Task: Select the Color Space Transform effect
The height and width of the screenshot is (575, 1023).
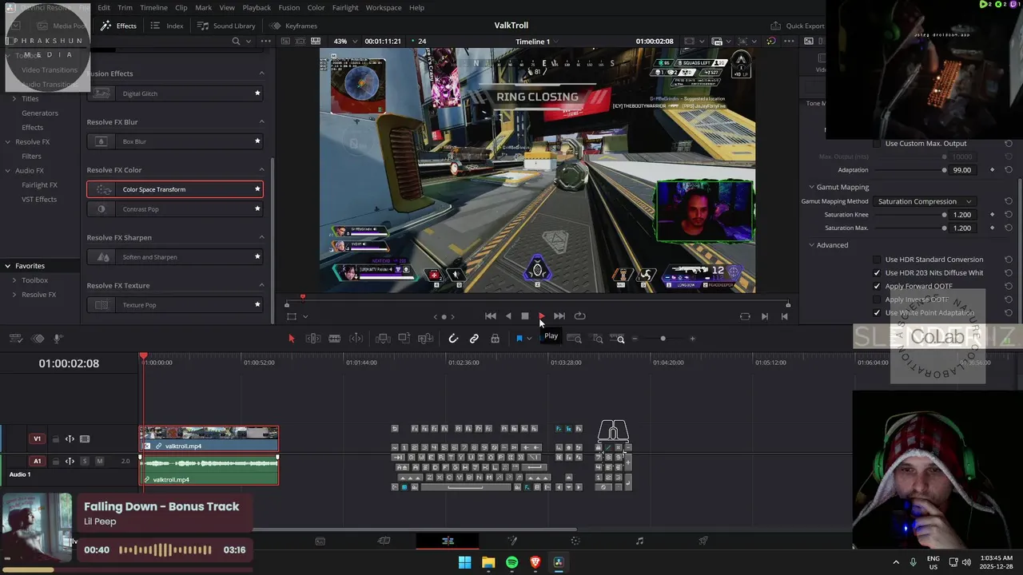Action: click(x=175, y=189)
